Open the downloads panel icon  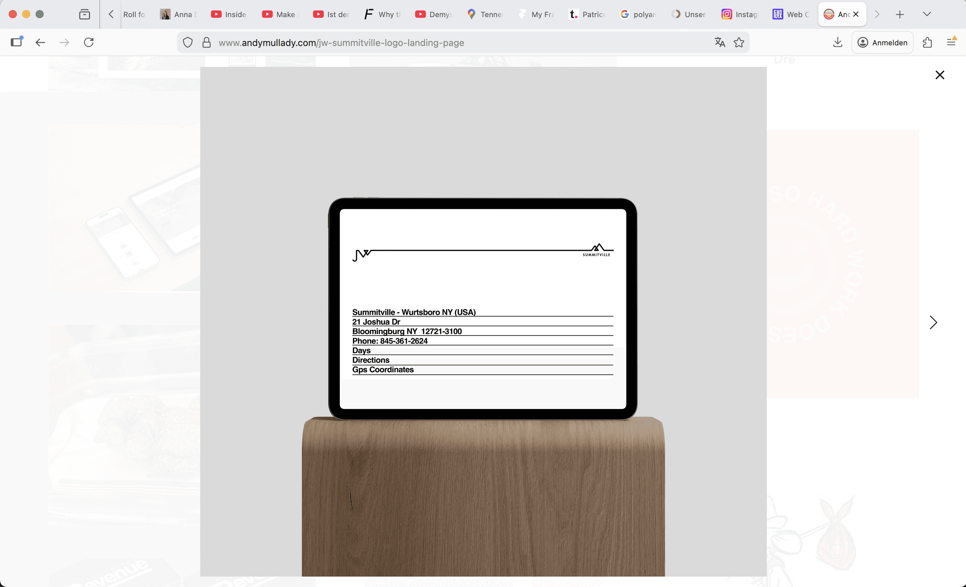[837, 42]
